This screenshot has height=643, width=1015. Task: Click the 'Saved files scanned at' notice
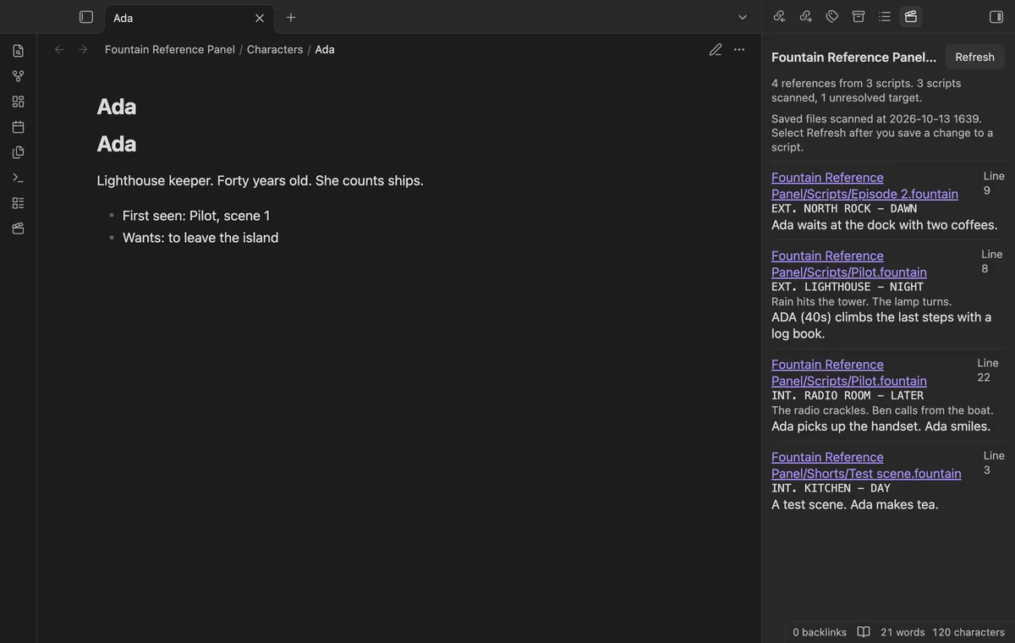[882, 133]
